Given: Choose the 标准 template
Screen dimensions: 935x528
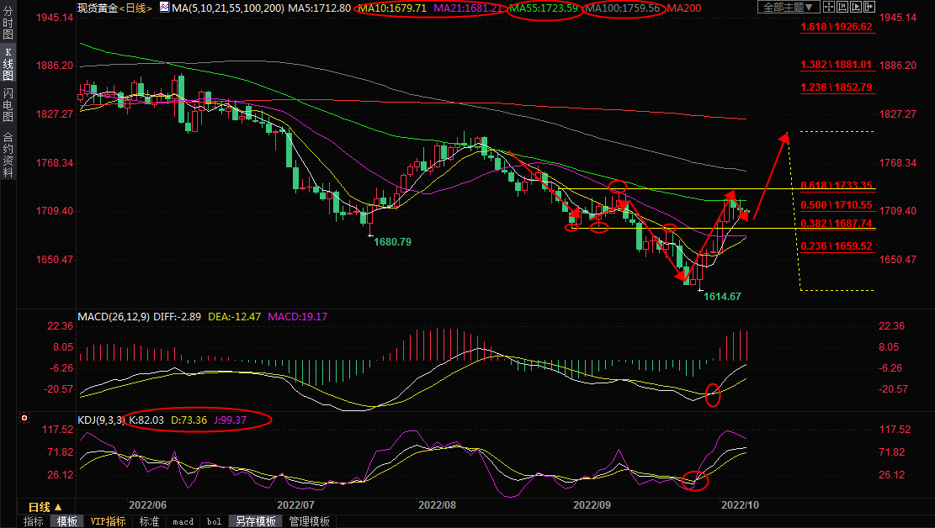Looking at the screenshot, I should click(149, 521).
